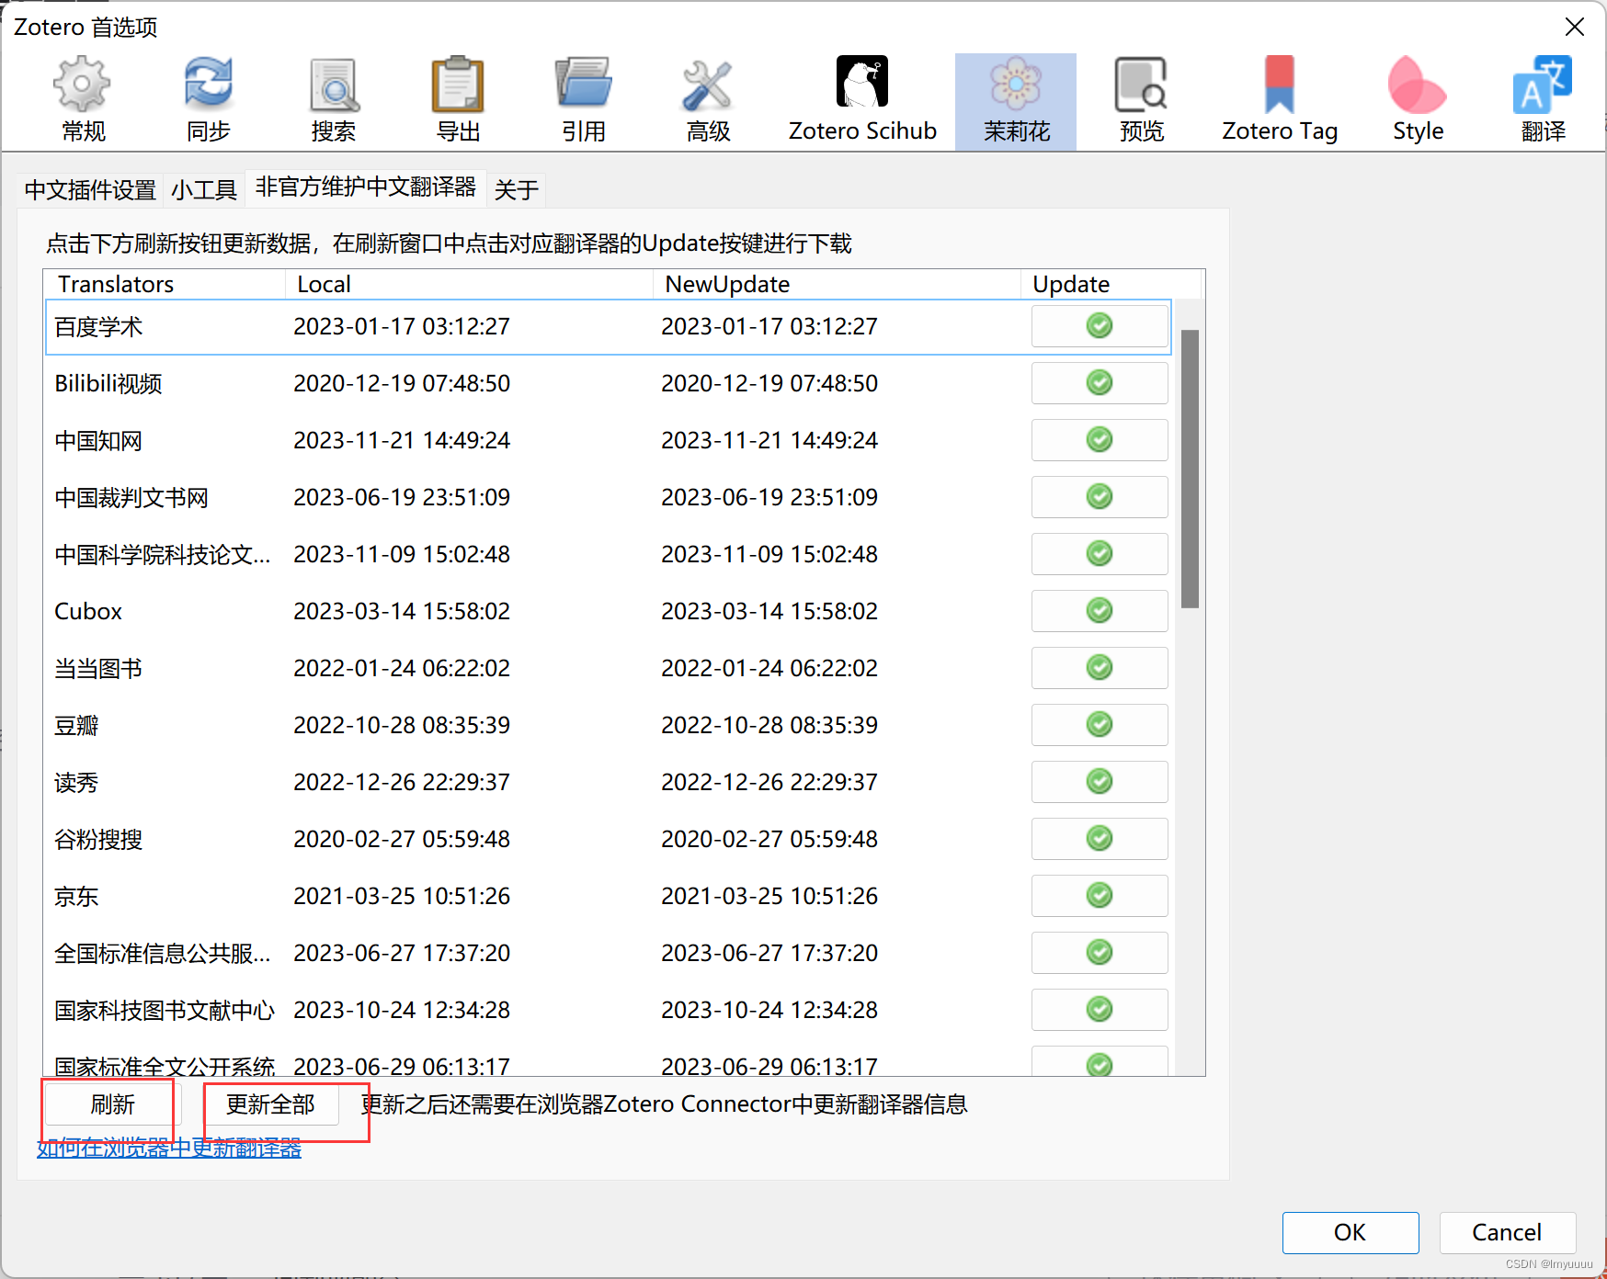Open the Zotero Scihub preferences pane
The width and height of the screenshot is (1607, 1279).
[x=862, y=101]
